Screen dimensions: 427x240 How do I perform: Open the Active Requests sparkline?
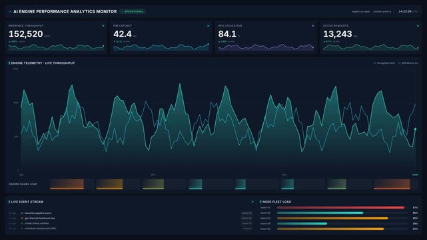point(370,47)
